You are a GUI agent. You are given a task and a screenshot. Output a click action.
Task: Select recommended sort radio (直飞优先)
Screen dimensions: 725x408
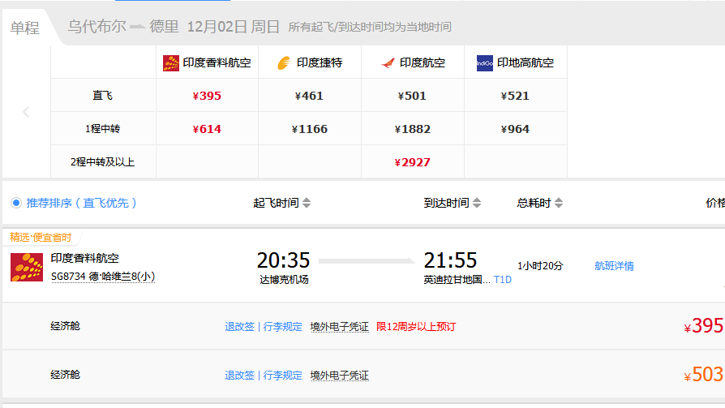click(16, 203)
